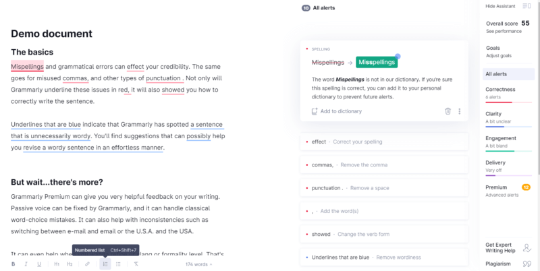Toggle the numbered list button
This screenshot has width=540, height=271.
click(105, 264)
